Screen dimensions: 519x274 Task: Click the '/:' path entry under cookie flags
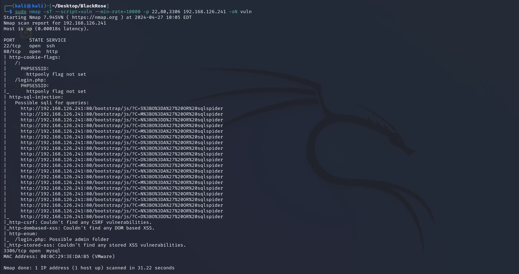click(x=18, y=63)
